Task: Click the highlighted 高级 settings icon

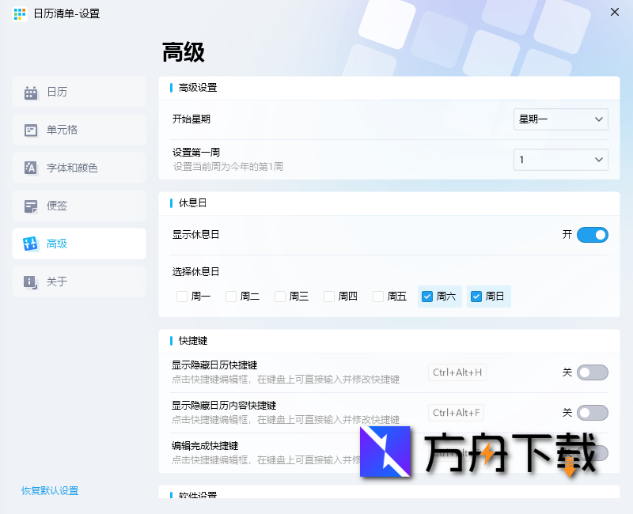Action: click(x=29, y=244)
